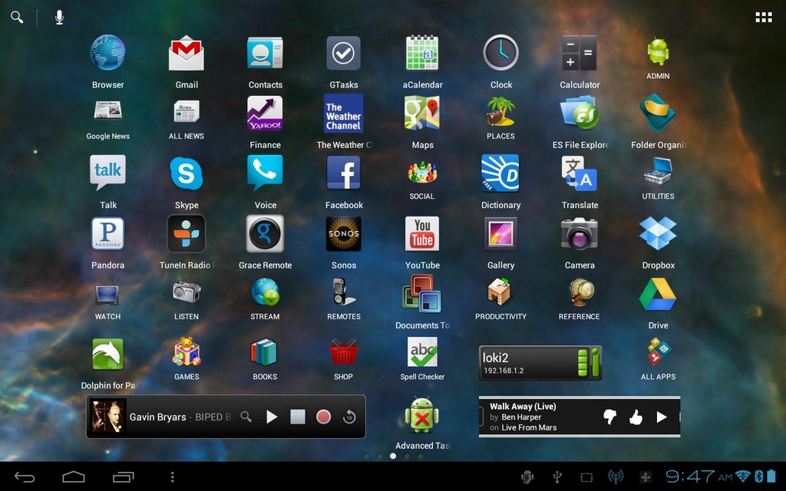The height and width of the screenshot is (491, 786).
Task: Search within the Gavin Bryars widget
Action: click(x=246, y=417)
